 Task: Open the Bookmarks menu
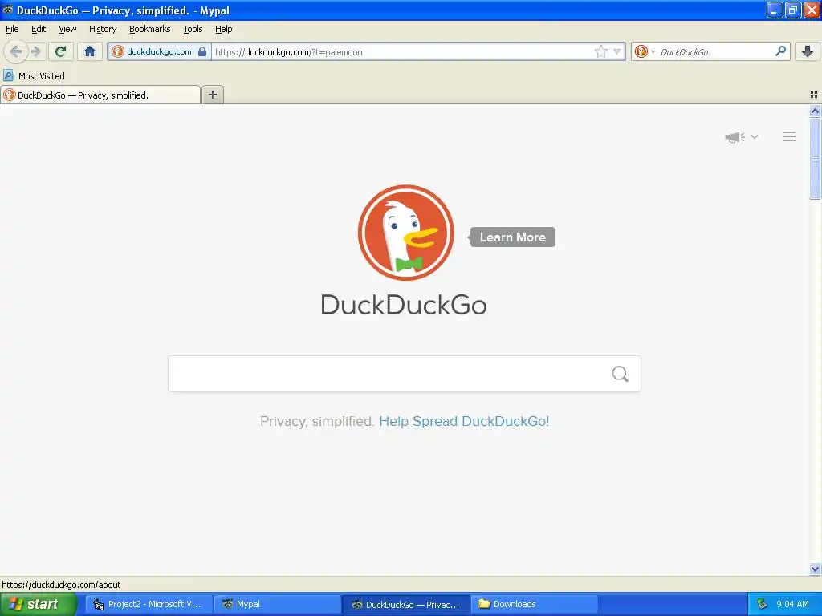(150, 29)
